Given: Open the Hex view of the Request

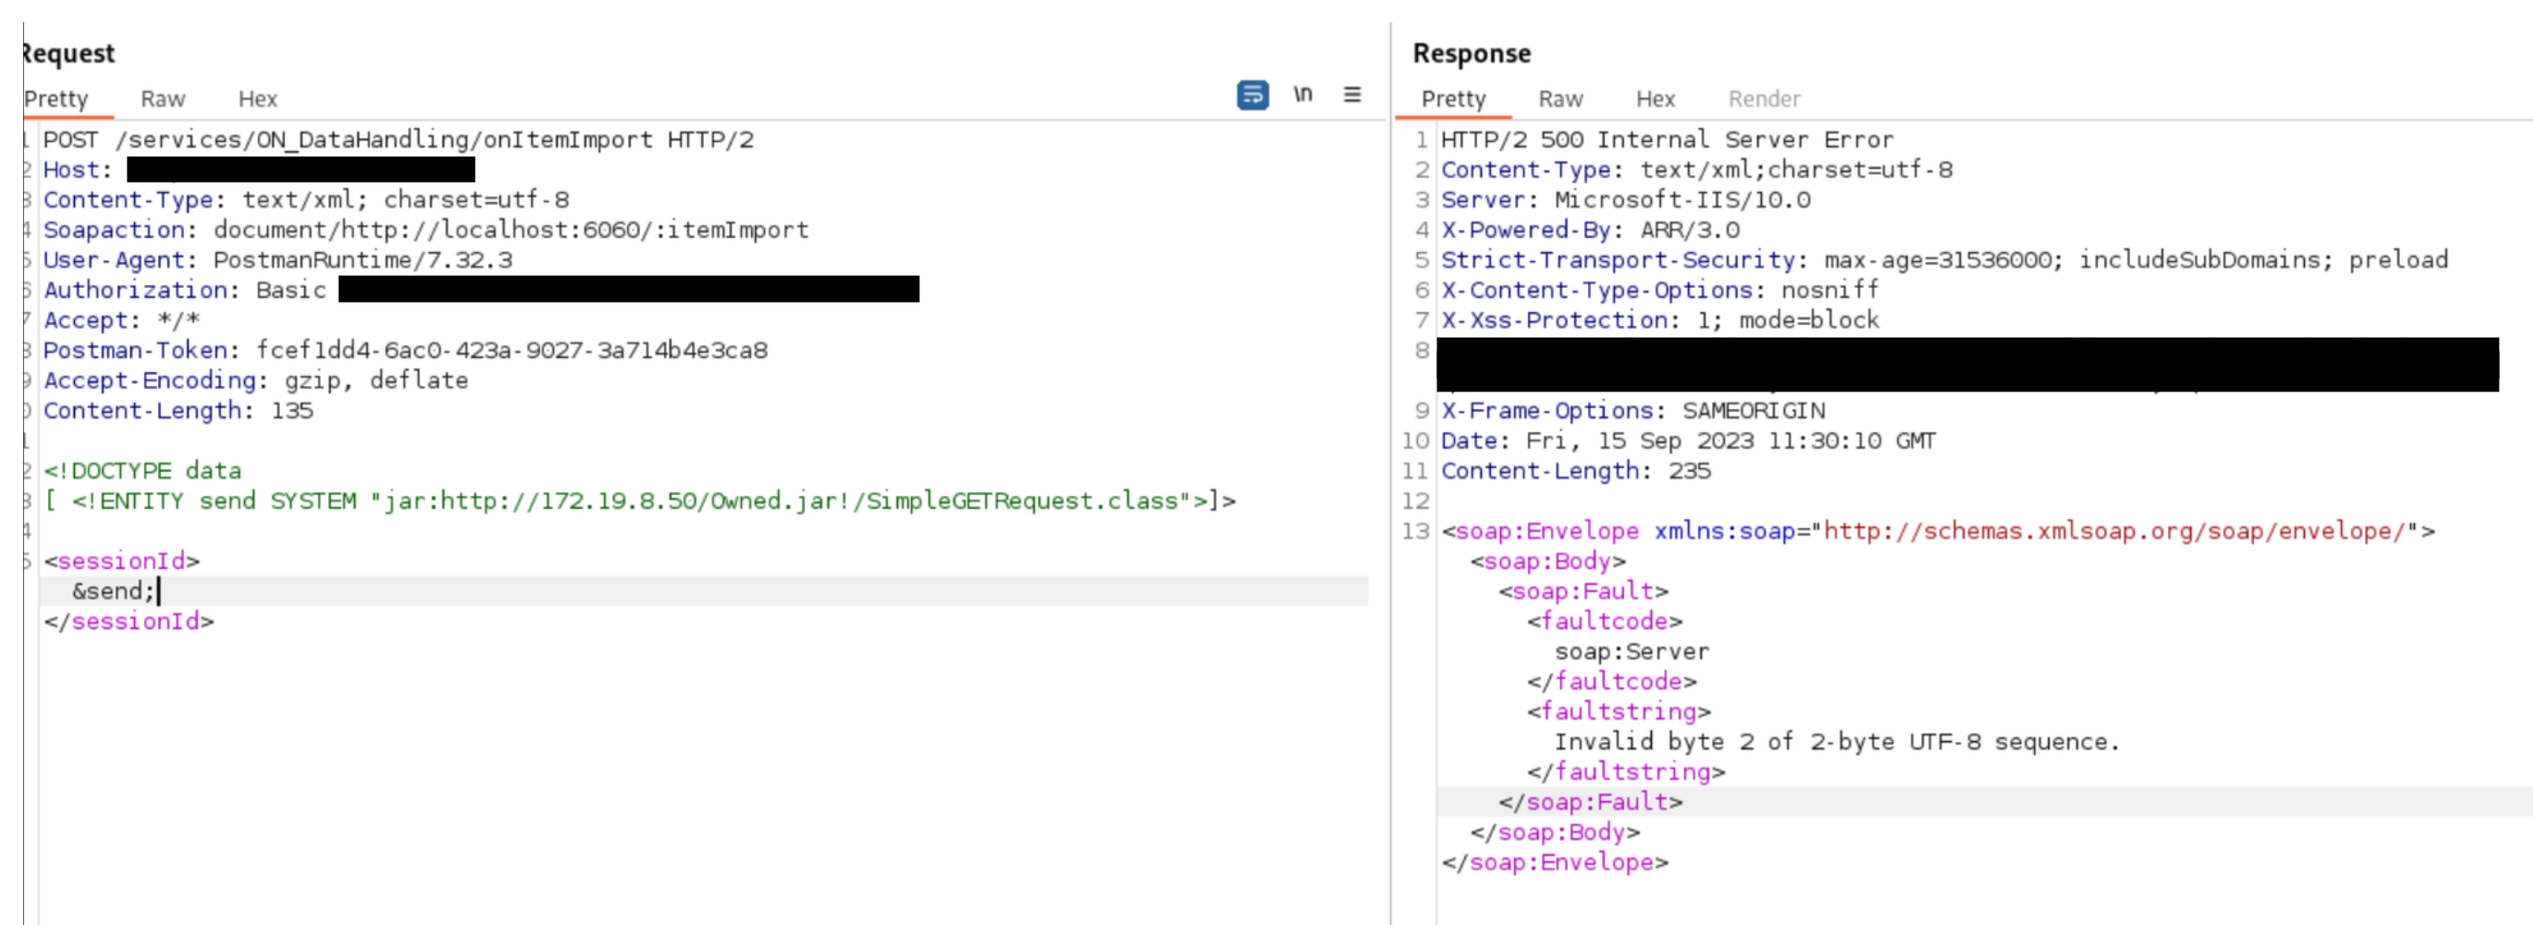Looking at the screenshot, I should 257,98.
